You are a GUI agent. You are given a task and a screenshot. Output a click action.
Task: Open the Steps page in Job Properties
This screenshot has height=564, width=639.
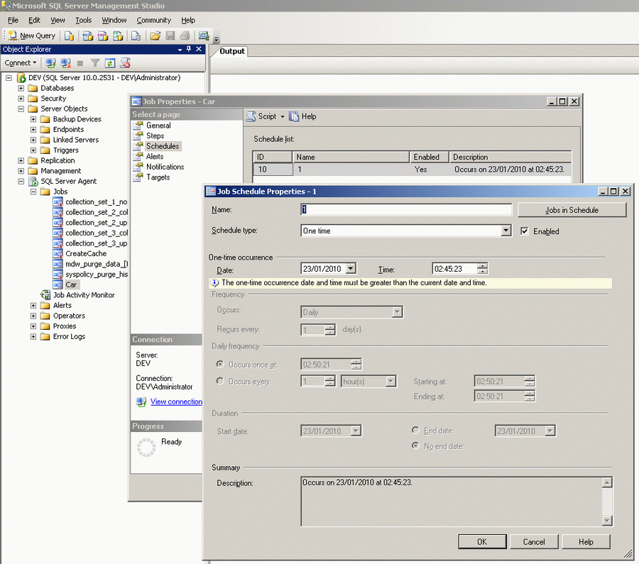[155, 136]
